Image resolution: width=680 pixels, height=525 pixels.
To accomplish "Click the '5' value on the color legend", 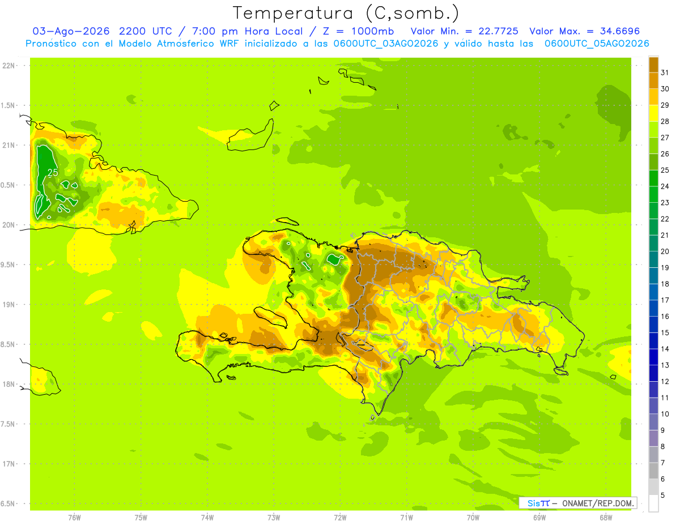I will click(x=662, y=495).
